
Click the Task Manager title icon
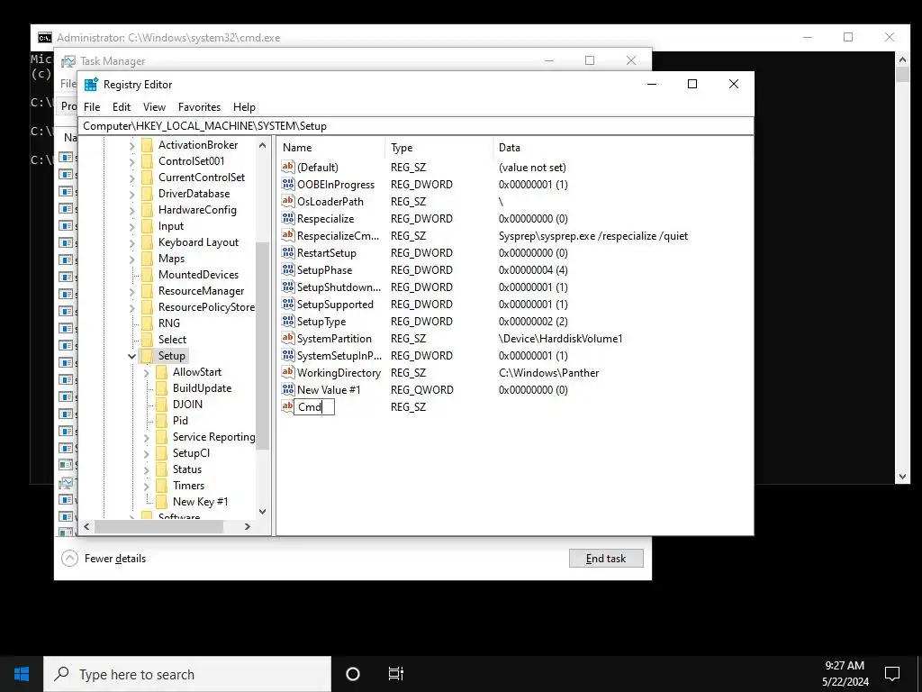68,61
